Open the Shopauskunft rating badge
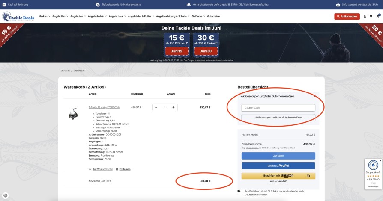This screenshot has height=201, width=383. coord(373,174)
